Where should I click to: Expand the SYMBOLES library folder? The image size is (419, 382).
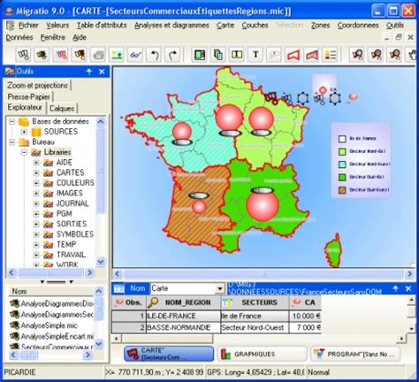tap(36, 234)
